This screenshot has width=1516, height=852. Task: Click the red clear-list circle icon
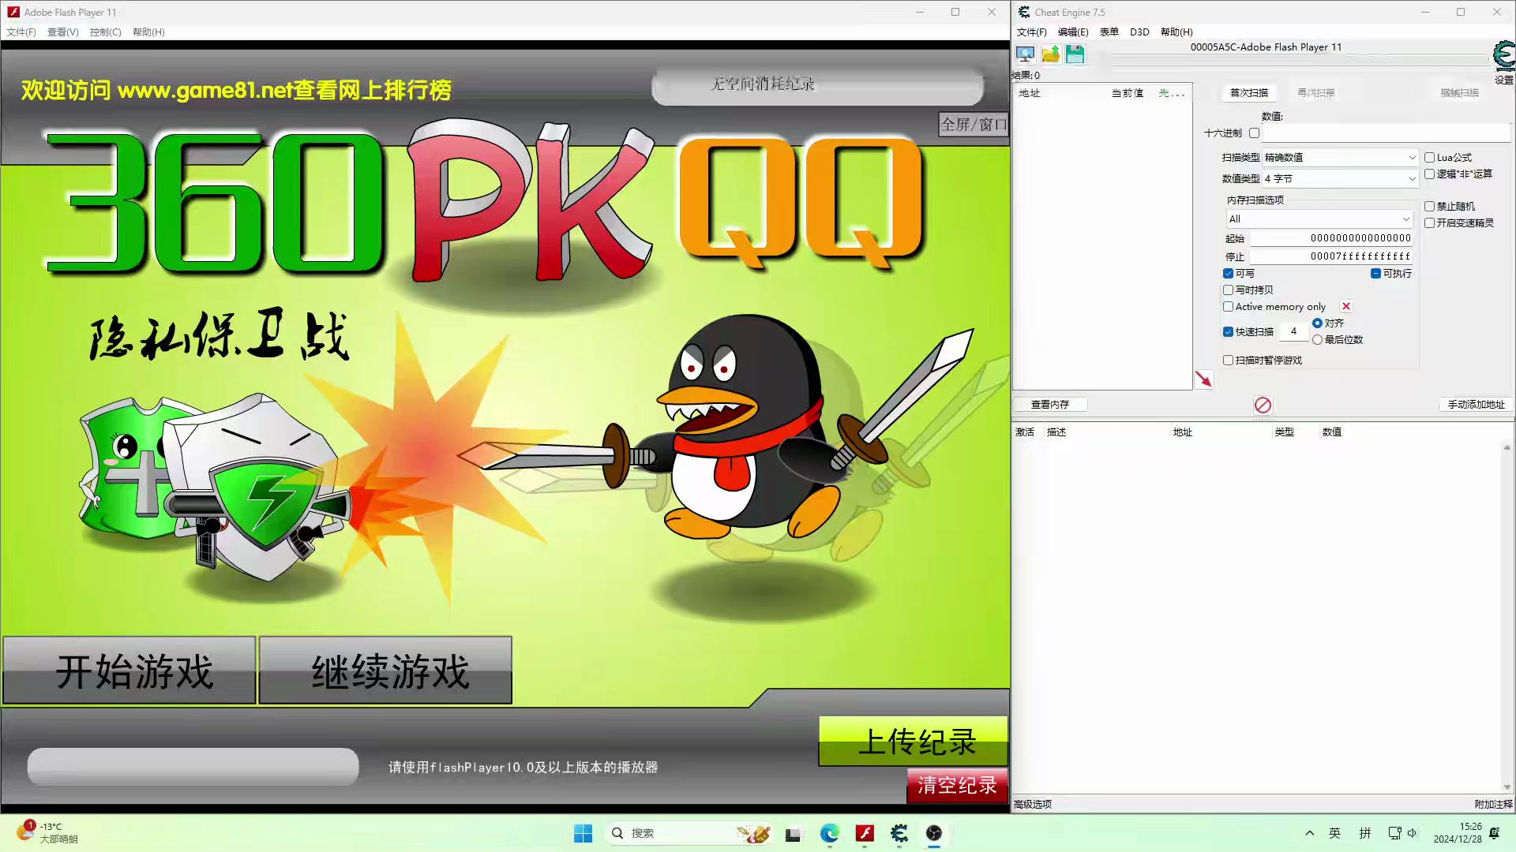point(1263,405)
